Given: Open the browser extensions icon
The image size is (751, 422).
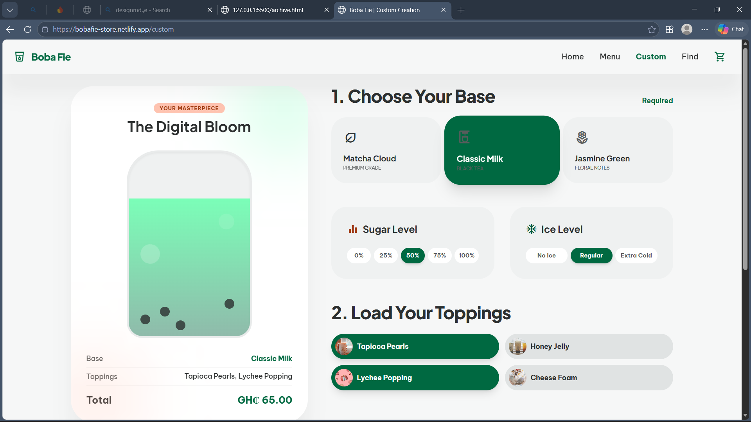Looking at the screenshot, I should (669, 29).
